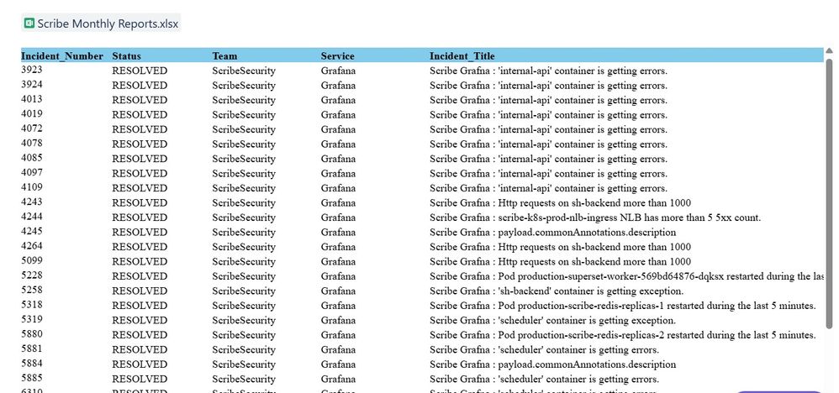
Task: Select incident number 4085
Action: [32, 158]
